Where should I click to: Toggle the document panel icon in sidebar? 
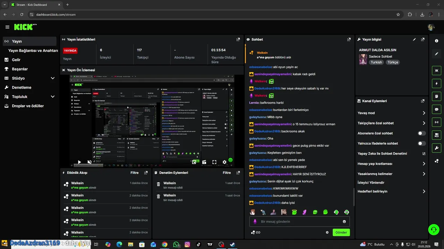(436, 96)
